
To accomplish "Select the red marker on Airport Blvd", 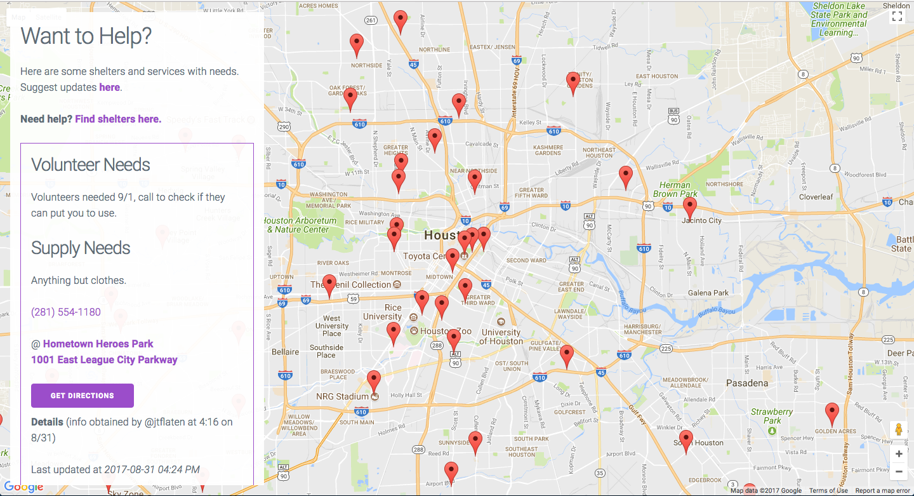I will (451, 473).
